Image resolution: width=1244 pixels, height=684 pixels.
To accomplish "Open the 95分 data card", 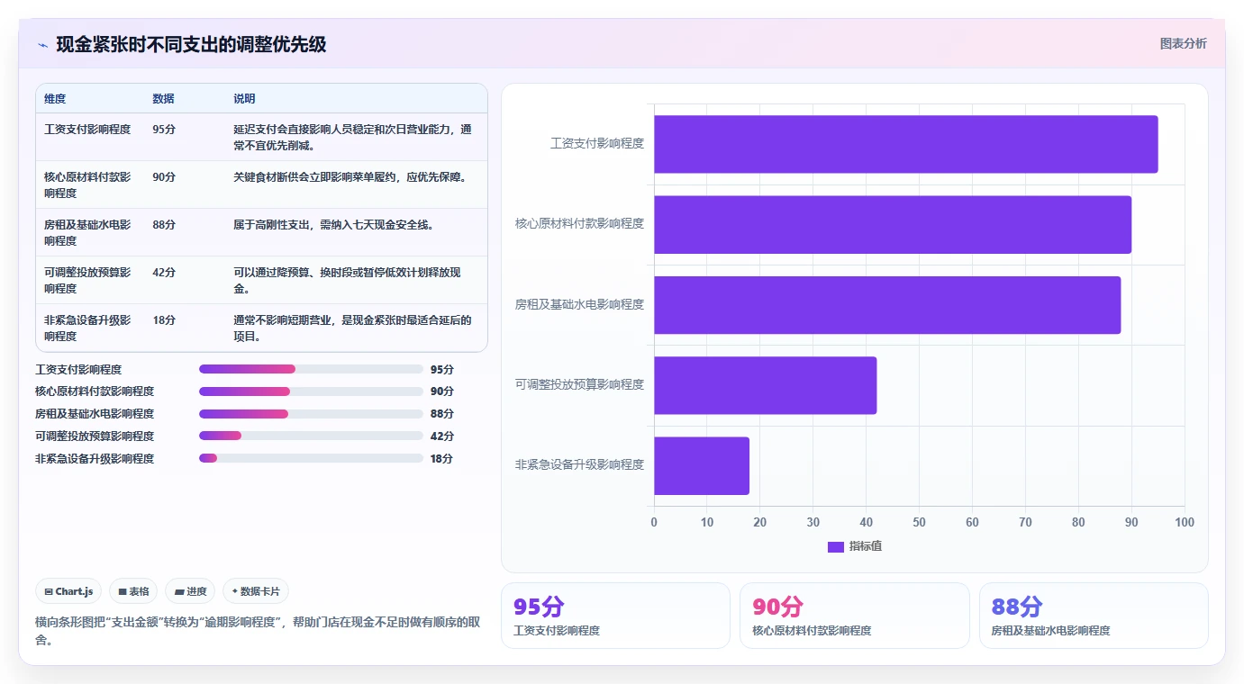I will click(615, 616).
